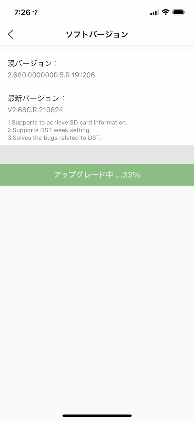Tap the 33% percentage text
The width and height of the screenshot is (194, 421).
coord(132,175)
